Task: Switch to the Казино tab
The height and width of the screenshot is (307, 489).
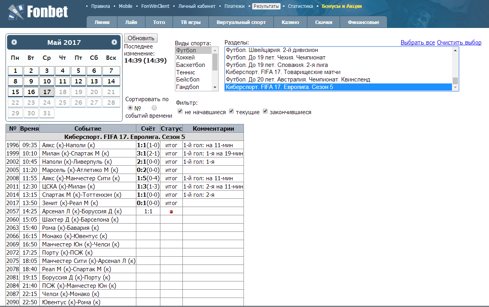Action: point(290,22)
